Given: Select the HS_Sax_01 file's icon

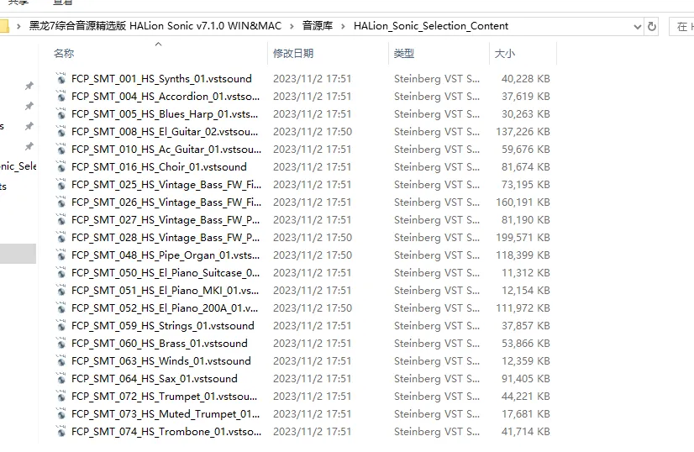Looking at the screenshot, I should pyautogui.click(x=61, y=378).
